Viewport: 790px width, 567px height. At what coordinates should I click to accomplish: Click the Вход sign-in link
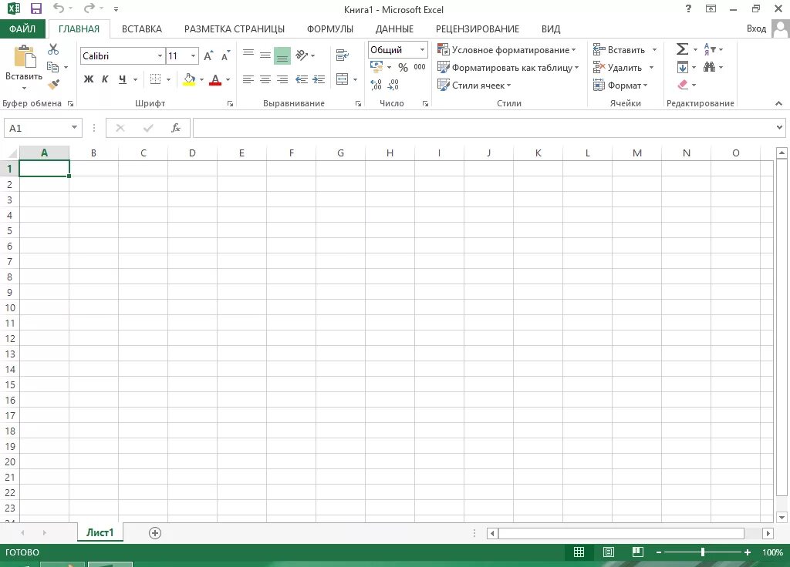coord(756,28)
